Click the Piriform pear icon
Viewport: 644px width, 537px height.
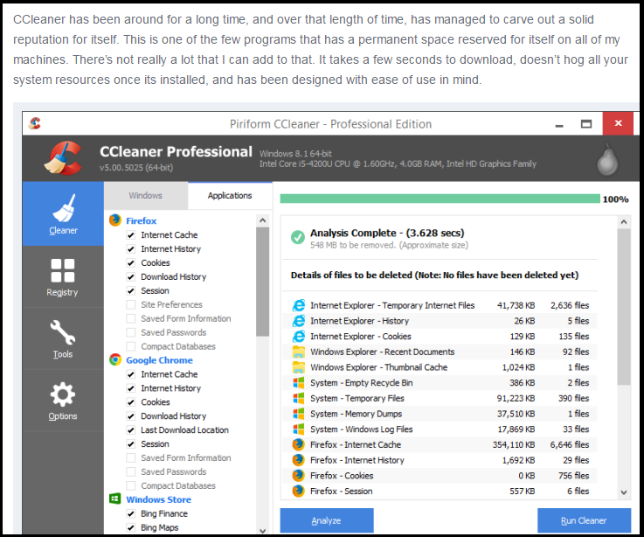pyautogui.click(x=607, y=160)
